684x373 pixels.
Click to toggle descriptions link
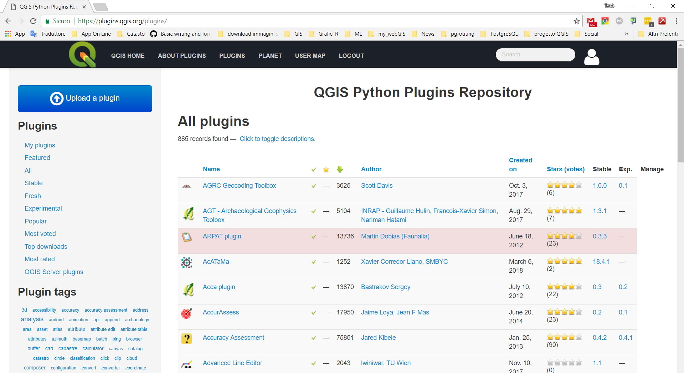click(277, 139)
